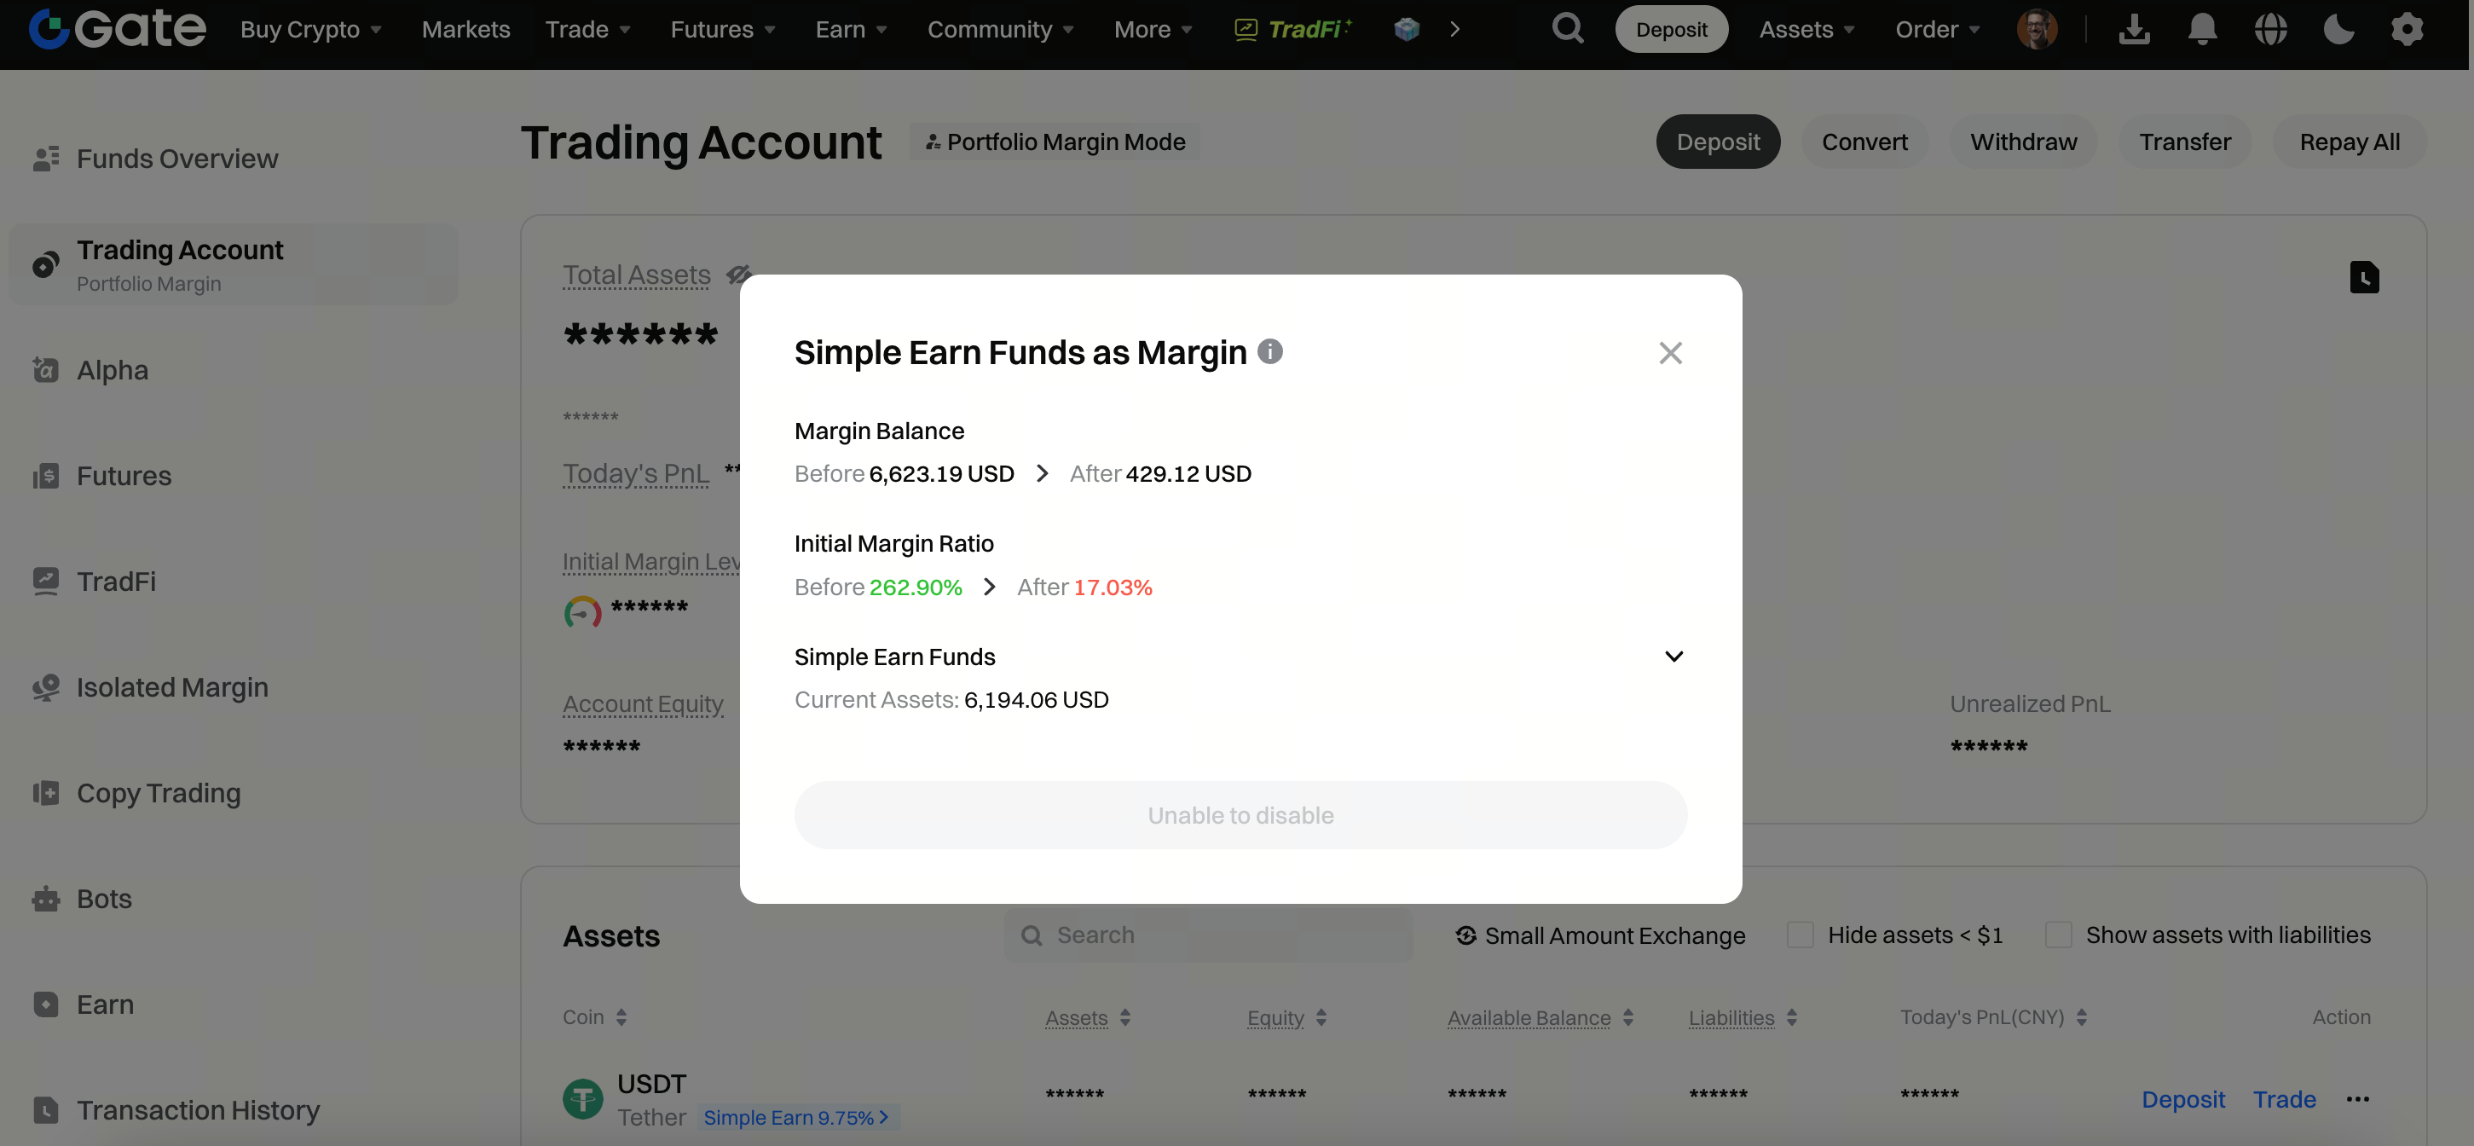
Task: Open Isolated Margin in the sidebar
Action: pyautogui.click(x=172, y=688)
